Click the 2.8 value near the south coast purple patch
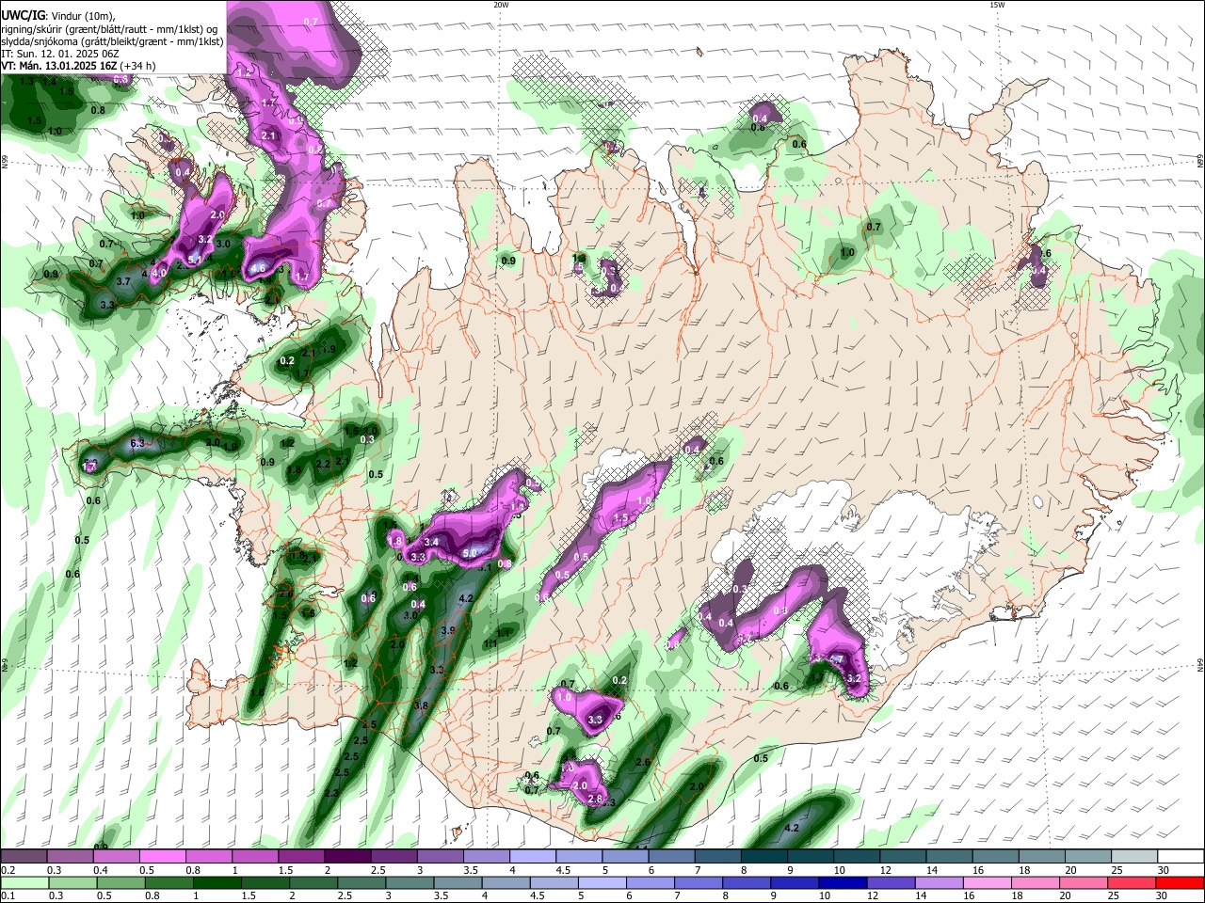The width and height of the screenshot is (1205, 903). (594, 799)
